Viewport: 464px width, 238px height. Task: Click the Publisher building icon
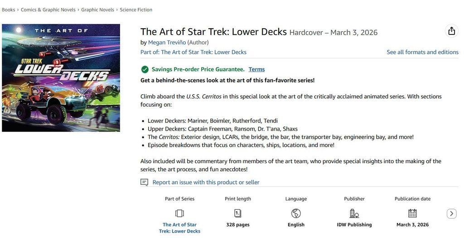[x=354, y=214]
